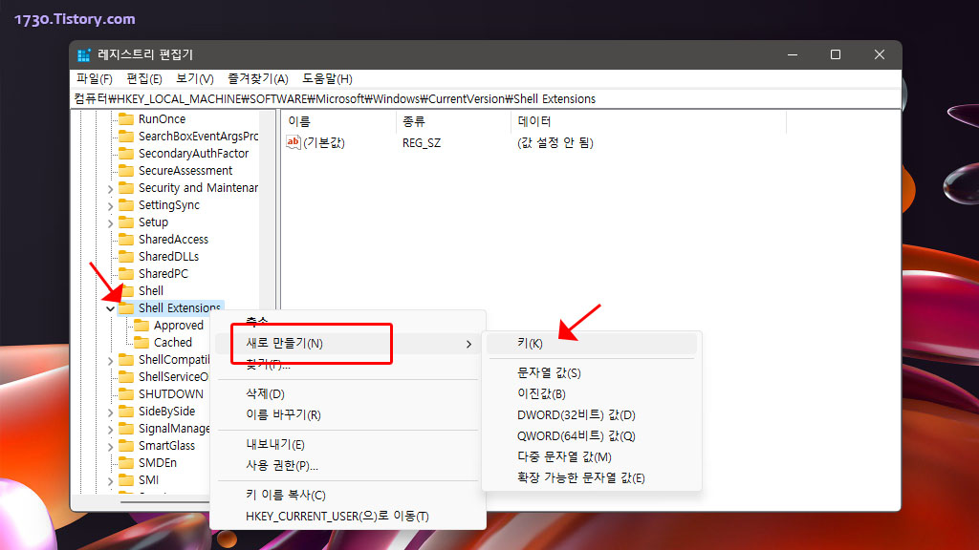This screenshot has width=979, height=550.
Task: Expand the SmartGlass node chevron
Action: pyautogui.click(x=111, y=447)
